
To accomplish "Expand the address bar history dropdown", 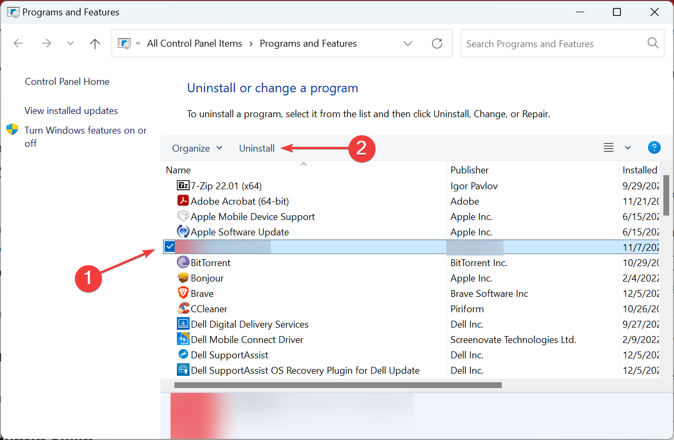I will pyautogui.click(x=408, y=43).
